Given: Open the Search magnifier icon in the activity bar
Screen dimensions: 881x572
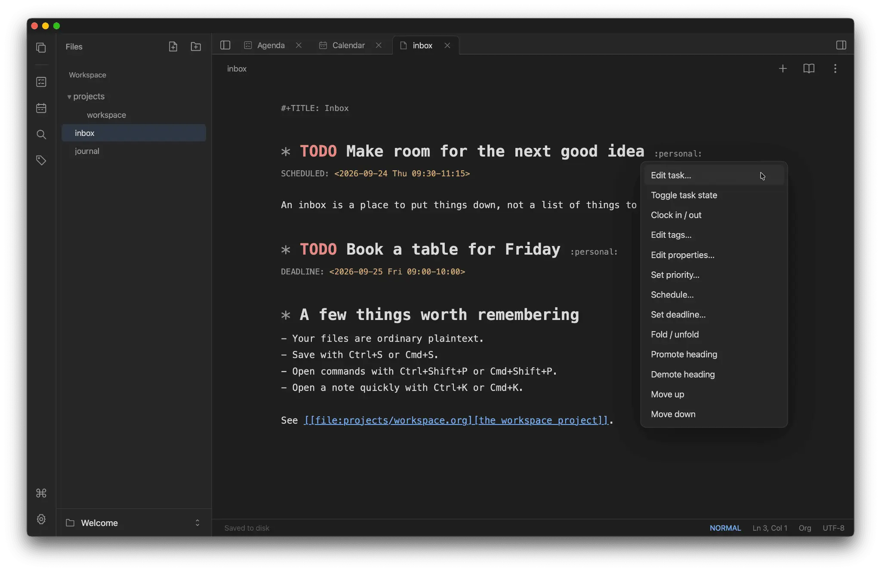Looking at the screenshot, I should coord(41,135).
